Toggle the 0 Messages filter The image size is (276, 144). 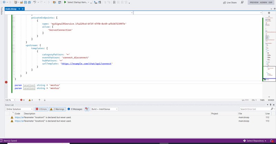(x=75, y=109)
